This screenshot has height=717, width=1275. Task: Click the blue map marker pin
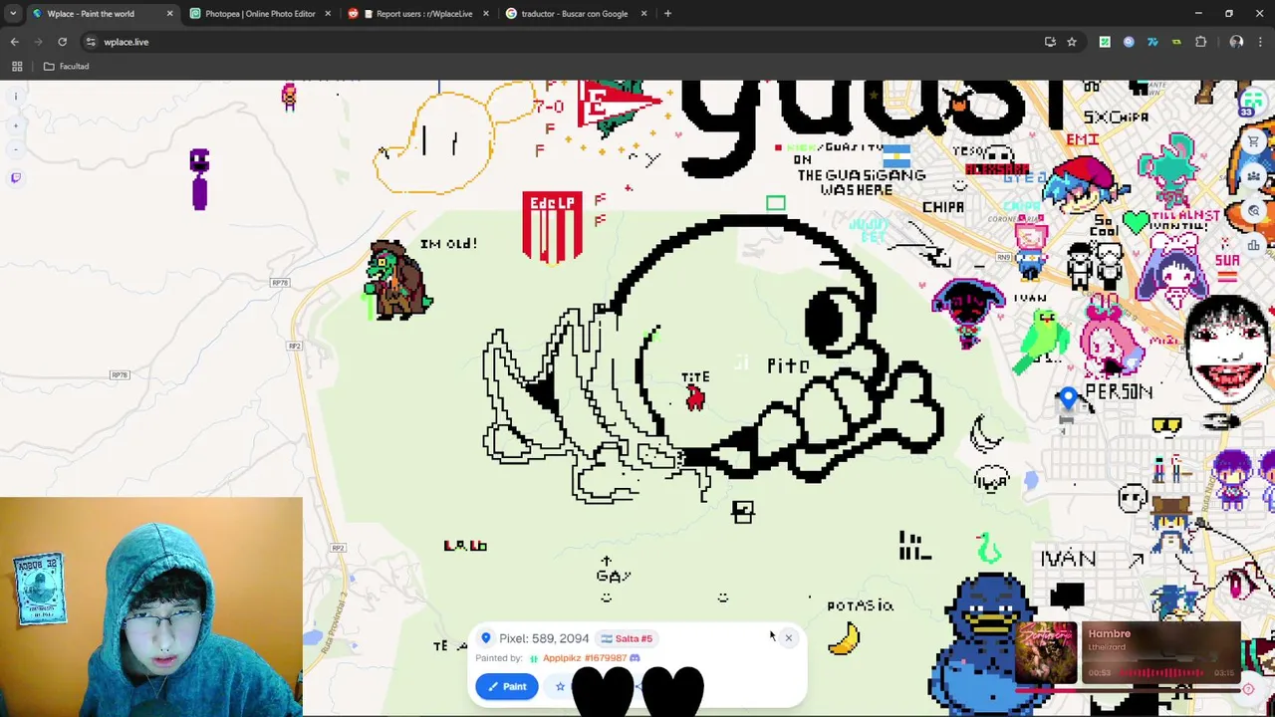point(1068,399)
